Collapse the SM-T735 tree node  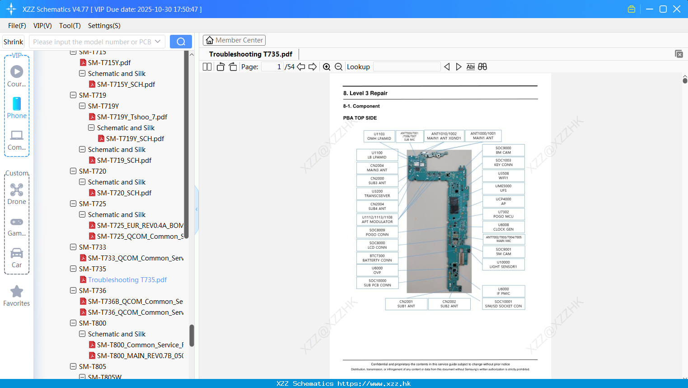pyautogui.click(x=73, y=269)
